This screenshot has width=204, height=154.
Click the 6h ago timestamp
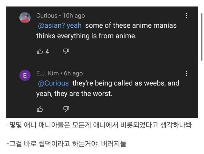click(x=73, y=73)
